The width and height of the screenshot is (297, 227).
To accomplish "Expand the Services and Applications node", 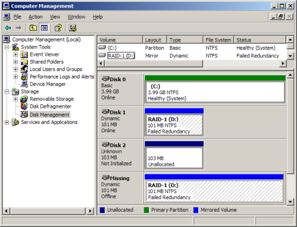I will tap(7, 123).
